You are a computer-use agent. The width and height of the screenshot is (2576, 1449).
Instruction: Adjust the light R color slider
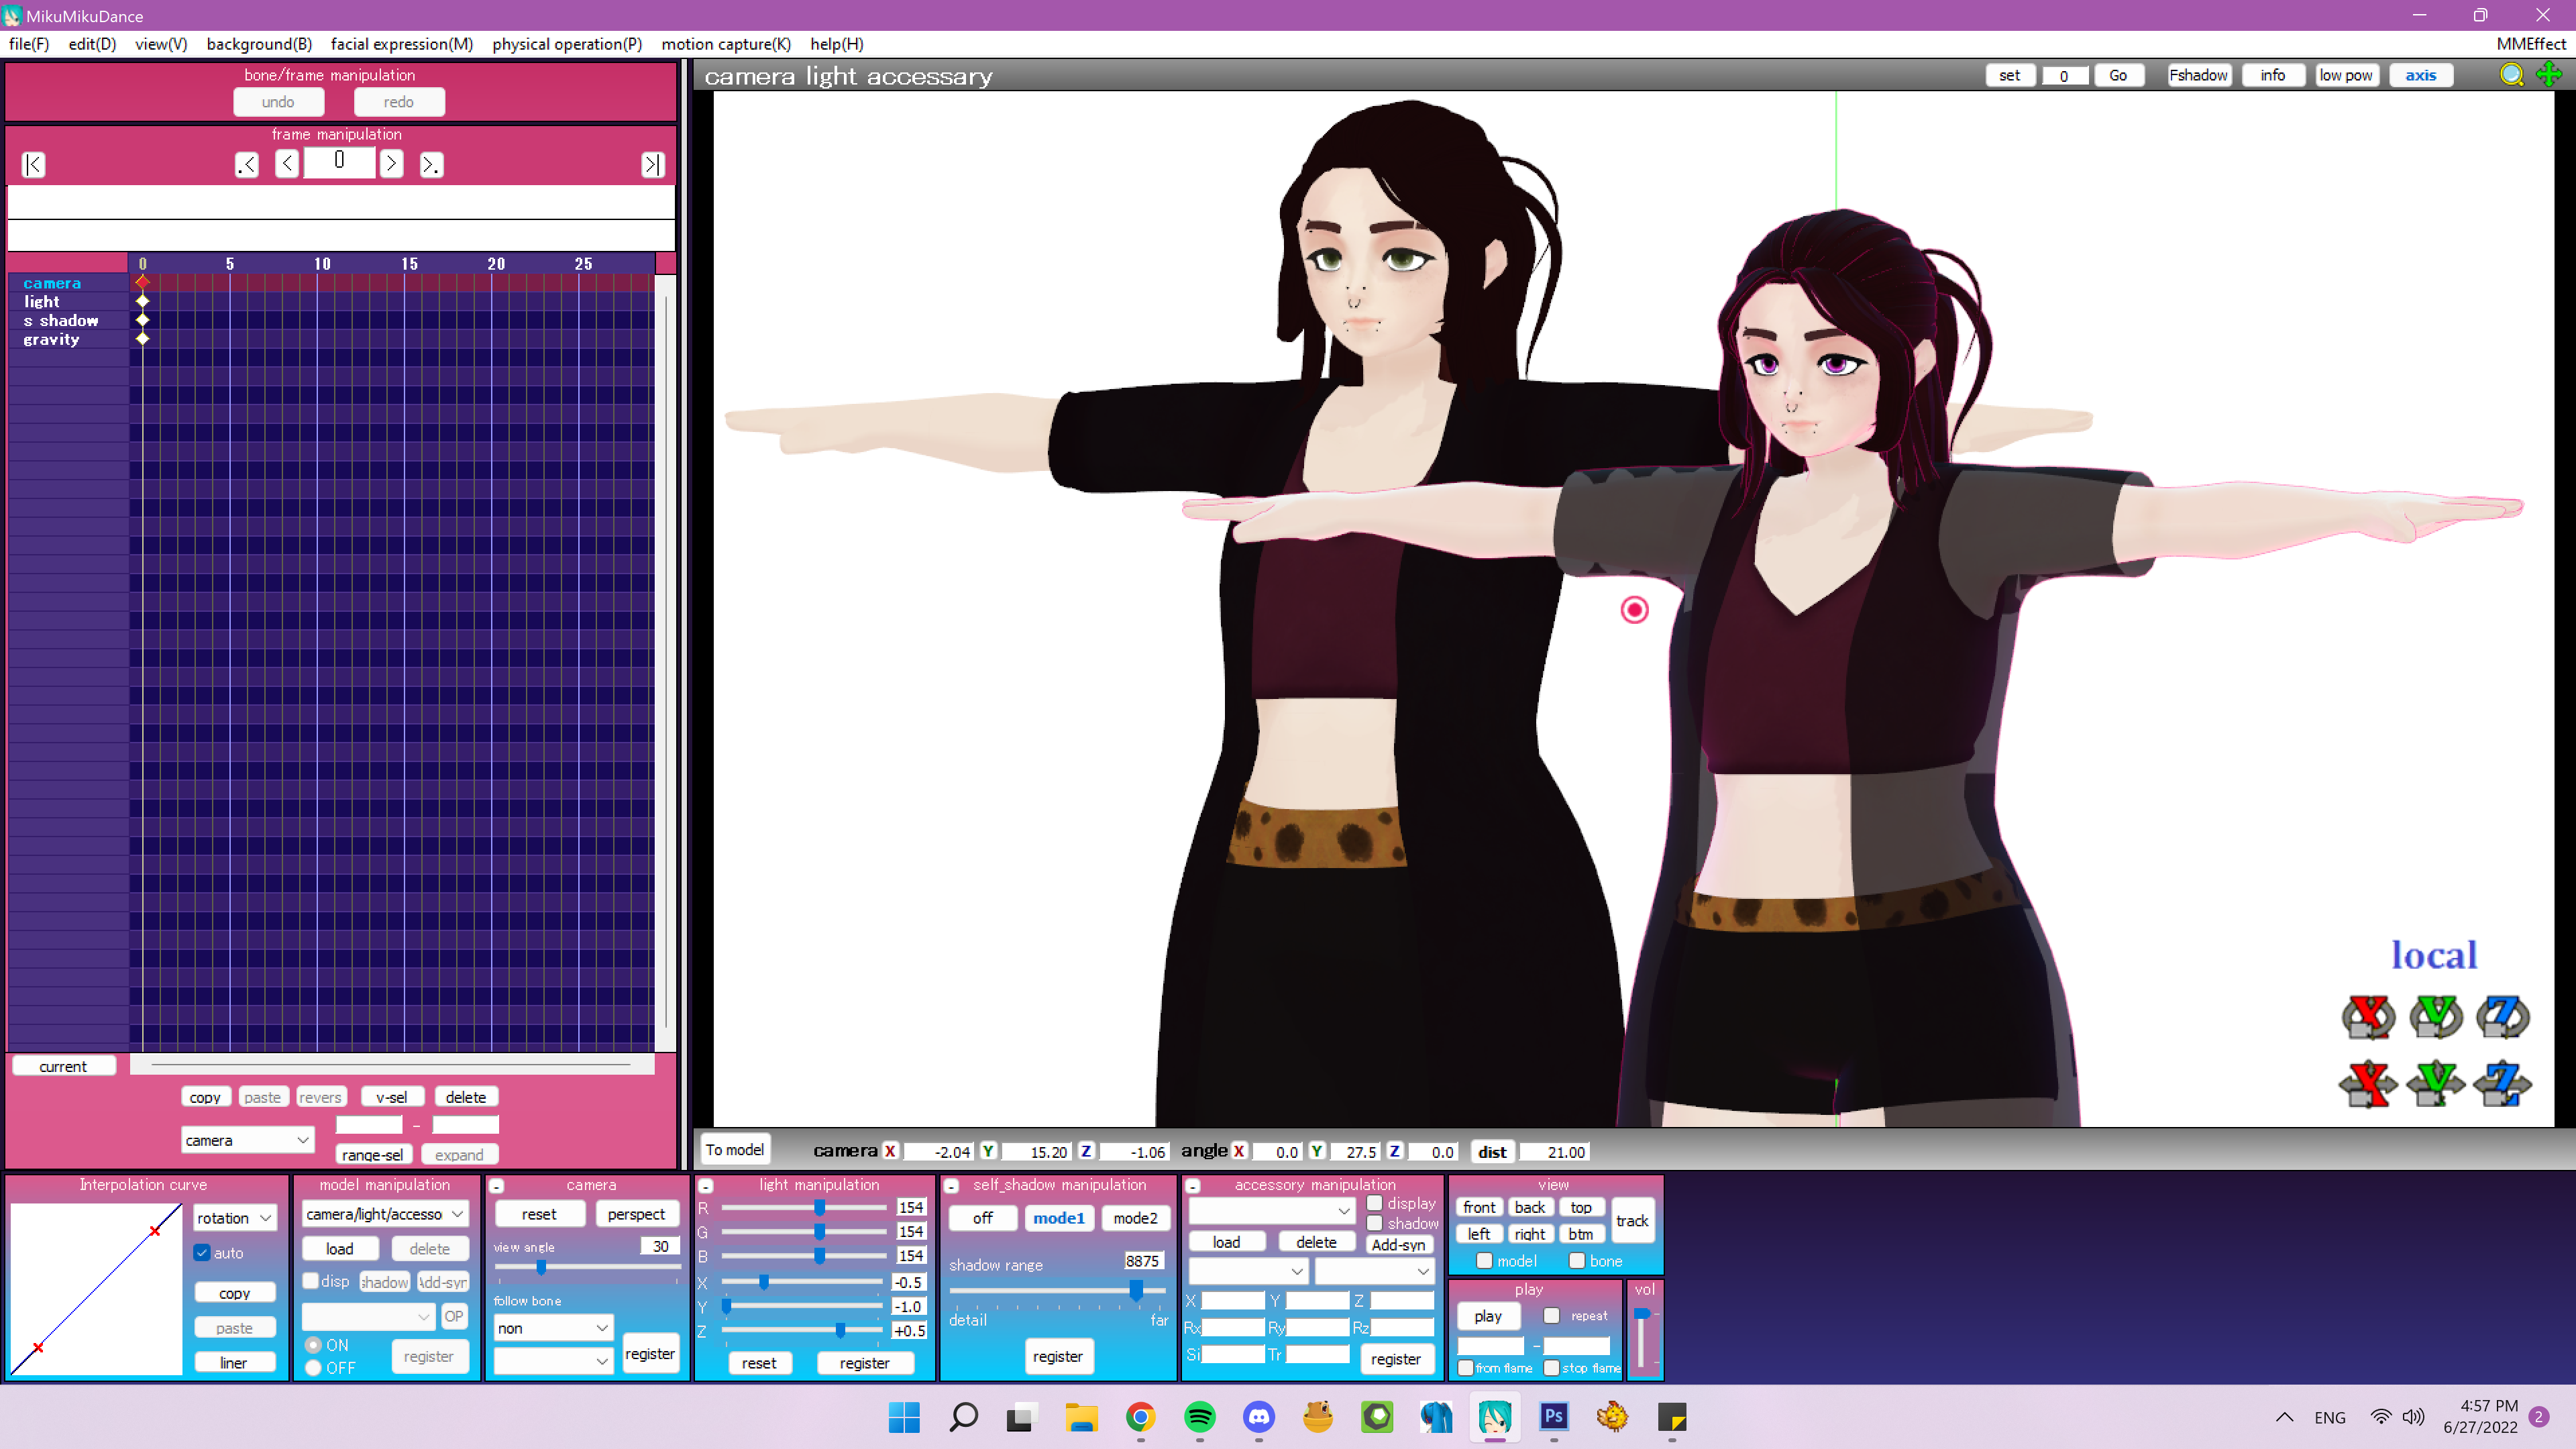[x=819, y=1208]
